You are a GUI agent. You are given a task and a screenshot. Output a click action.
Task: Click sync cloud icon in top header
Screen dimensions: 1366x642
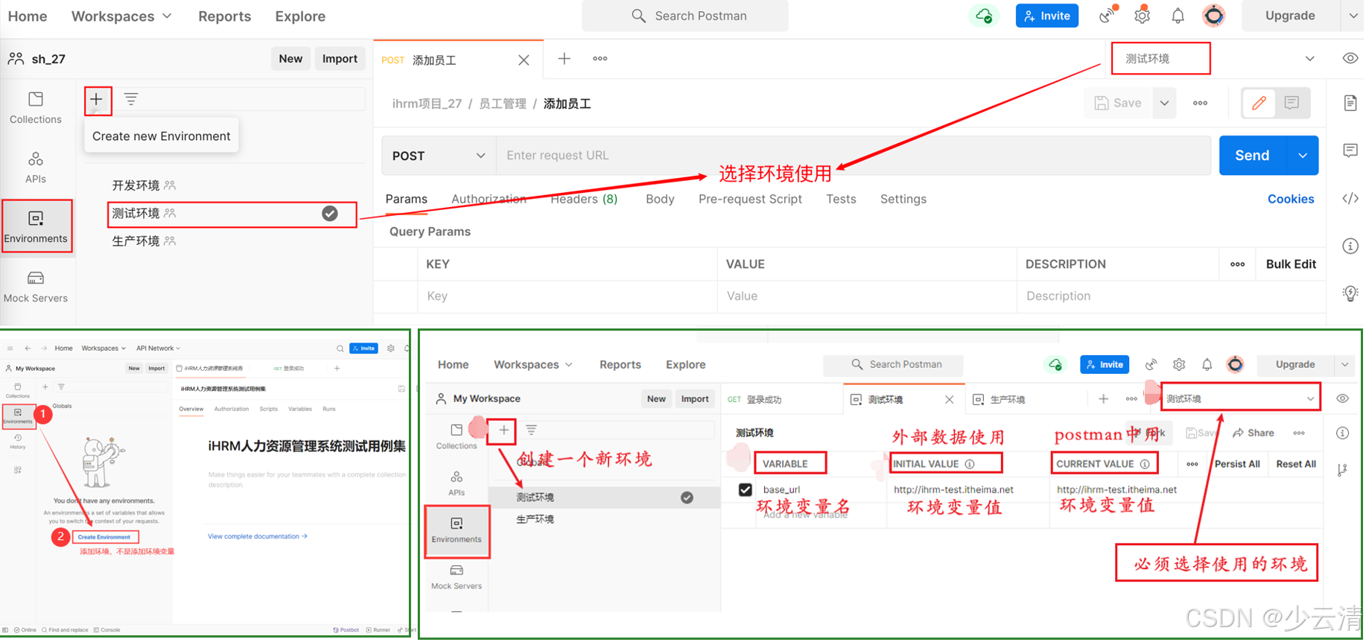(984, 16)
